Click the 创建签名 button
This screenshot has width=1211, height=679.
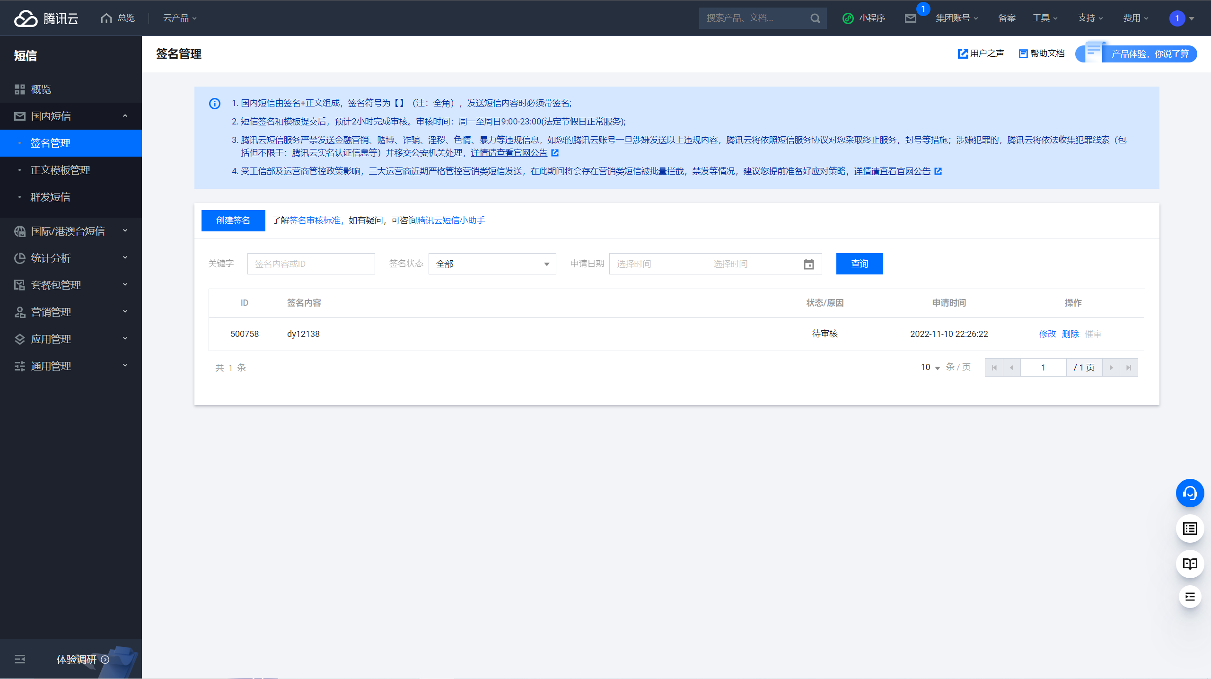click(233, 220)
